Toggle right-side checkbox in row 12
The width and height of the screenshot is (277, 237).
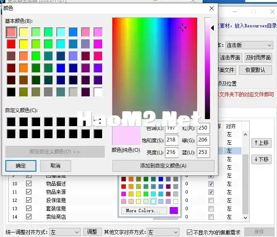tap(211, 201)
